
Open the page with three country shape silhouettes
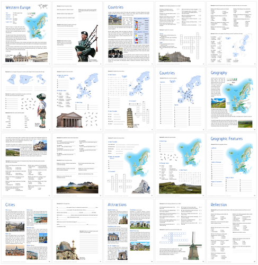coord(26,100)
